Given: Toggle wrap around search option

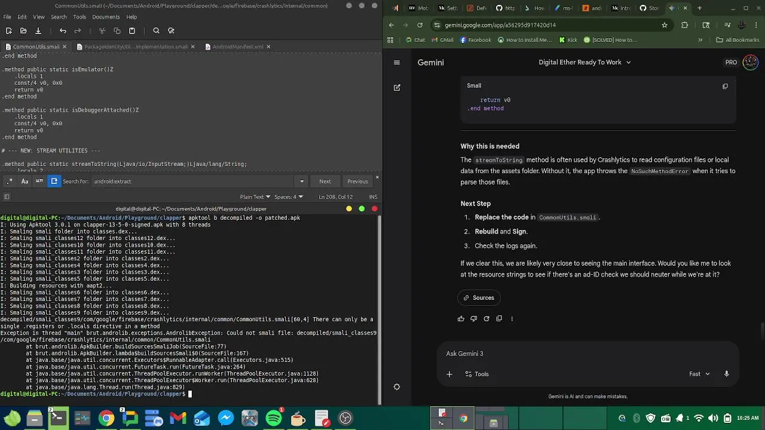Looking at the screenshot, I should (x=54, y=181).
